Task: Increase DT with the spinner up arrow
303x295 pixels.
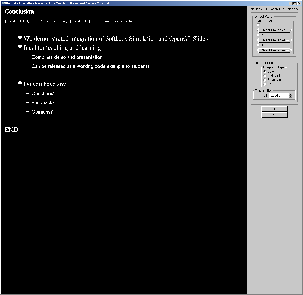Action: (x=291, y=95)
